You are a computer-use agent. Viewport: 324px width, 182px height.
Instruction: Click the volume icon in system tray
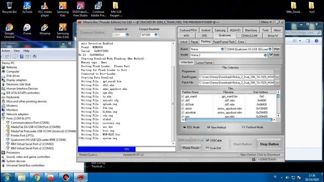(x=287, y=177)
